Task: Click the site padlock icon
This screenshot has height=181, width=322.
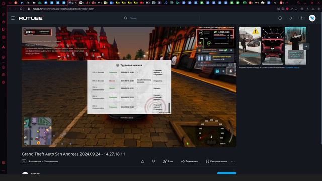Action: 29,9
